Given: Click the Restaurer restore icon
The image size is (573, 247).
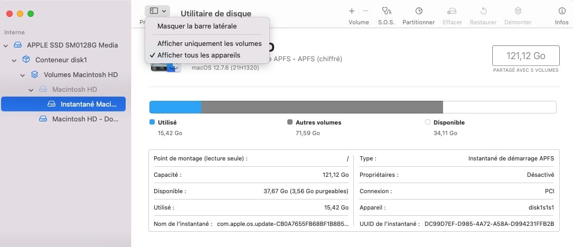Looking at the screenshot, I should [x=484, y=11].
